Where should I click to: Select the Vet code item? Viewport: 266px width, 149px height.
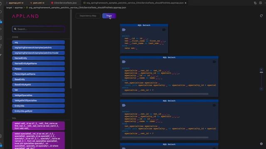(38, 90)
